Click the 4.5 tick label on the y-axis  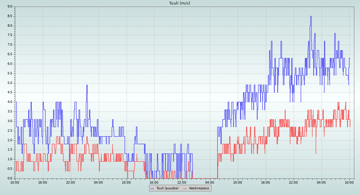(x=10, y=92)
